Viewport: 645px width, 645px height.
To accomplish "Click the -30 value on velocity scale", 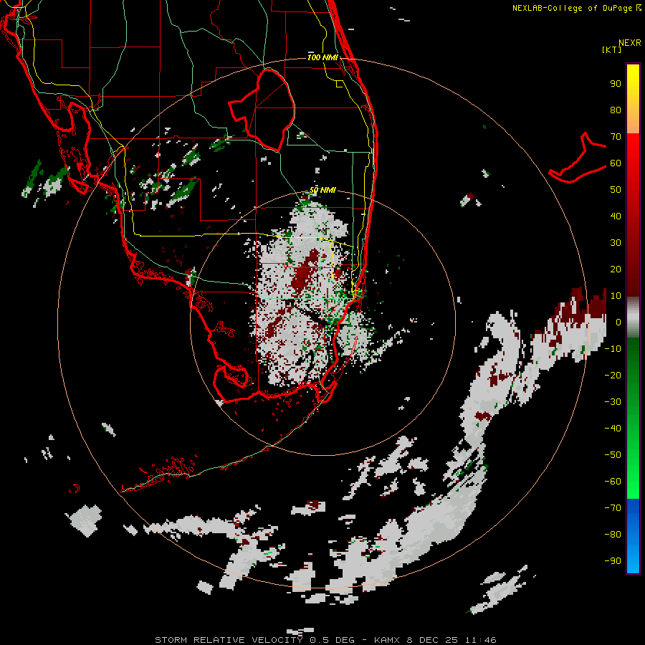I will click(x=613, y=402).
